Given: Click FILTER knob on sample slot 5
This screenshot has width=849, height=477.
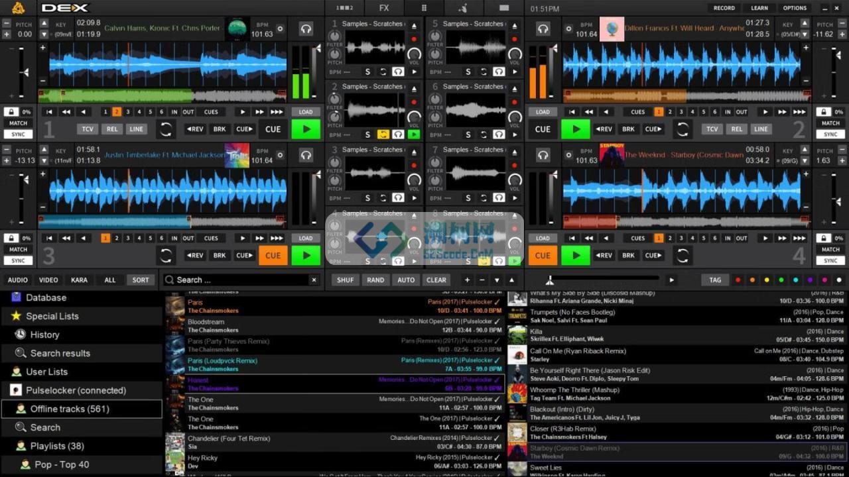Looking at the screenshot, I should click(x=435, y=36).
